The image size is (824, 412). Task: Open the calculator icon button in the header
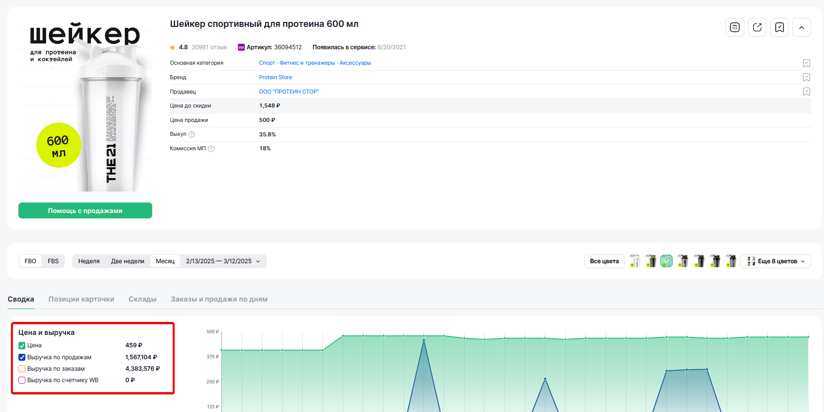(x=734, y=27)
